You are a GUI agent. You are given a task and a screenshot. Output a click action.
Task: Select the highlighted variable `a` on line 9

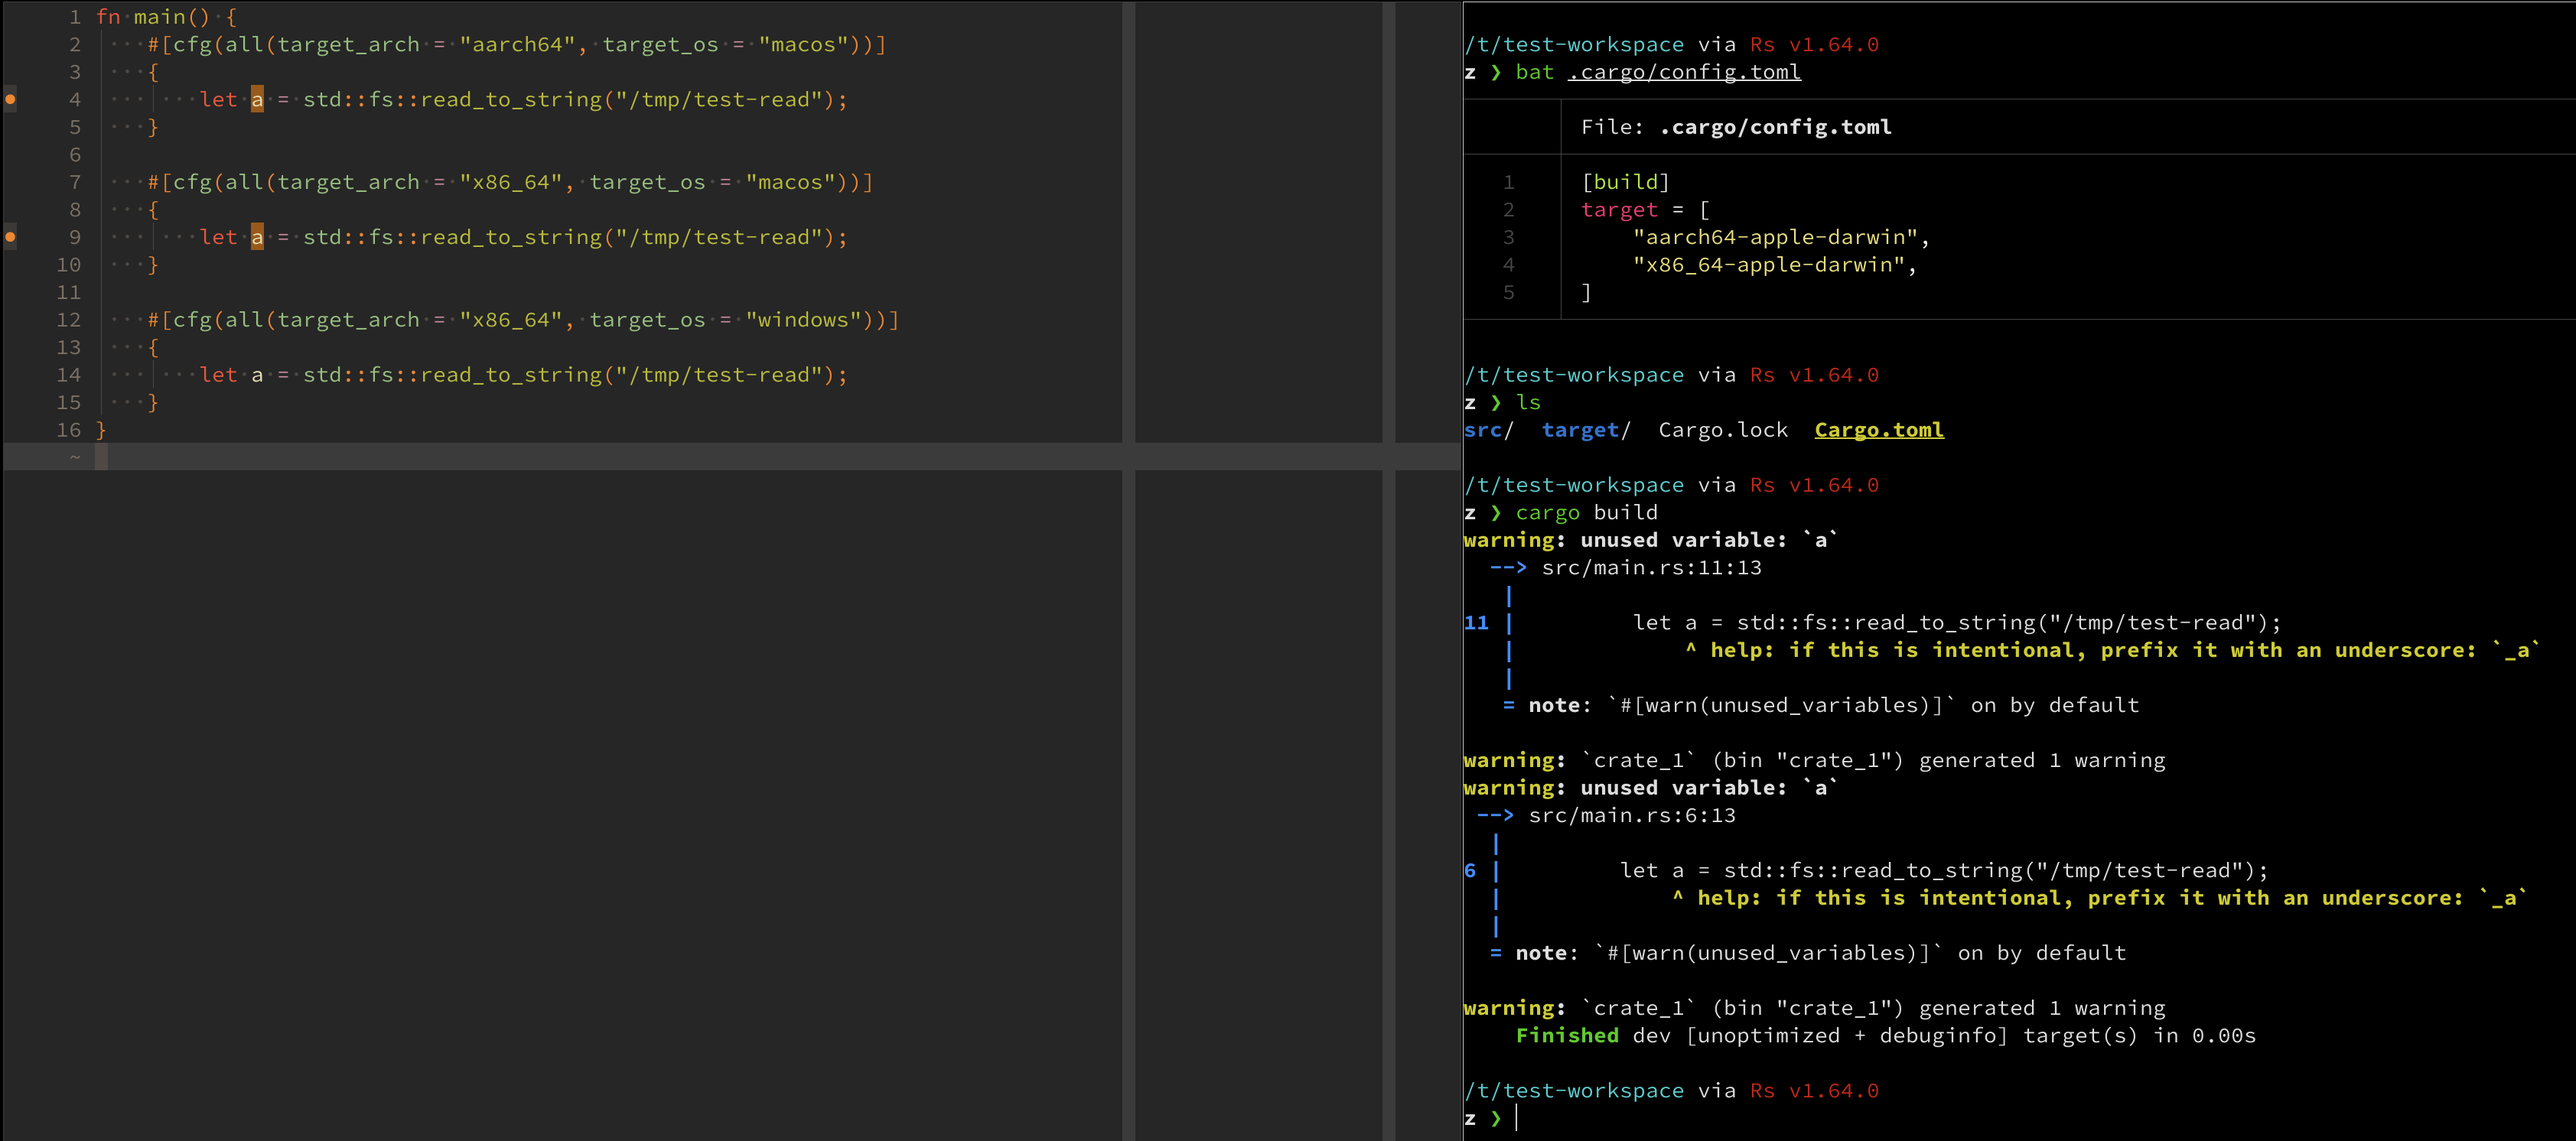257,236
